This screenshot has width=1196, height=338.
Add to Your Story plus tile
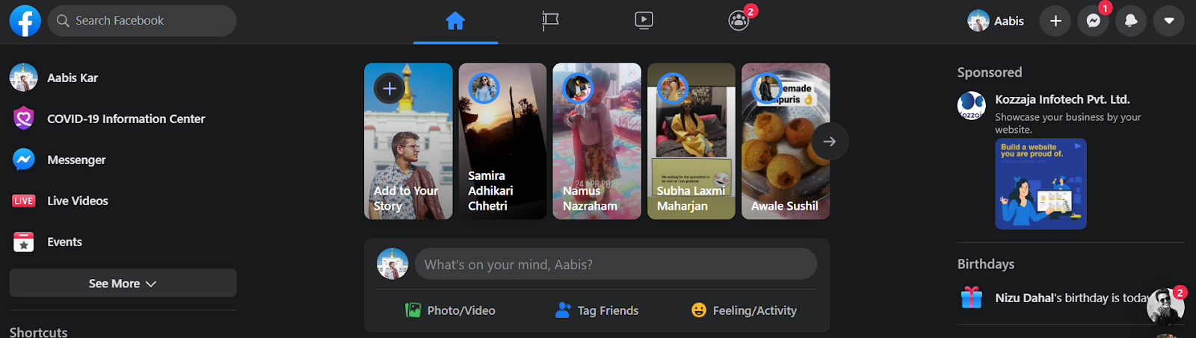coord(408,141)
